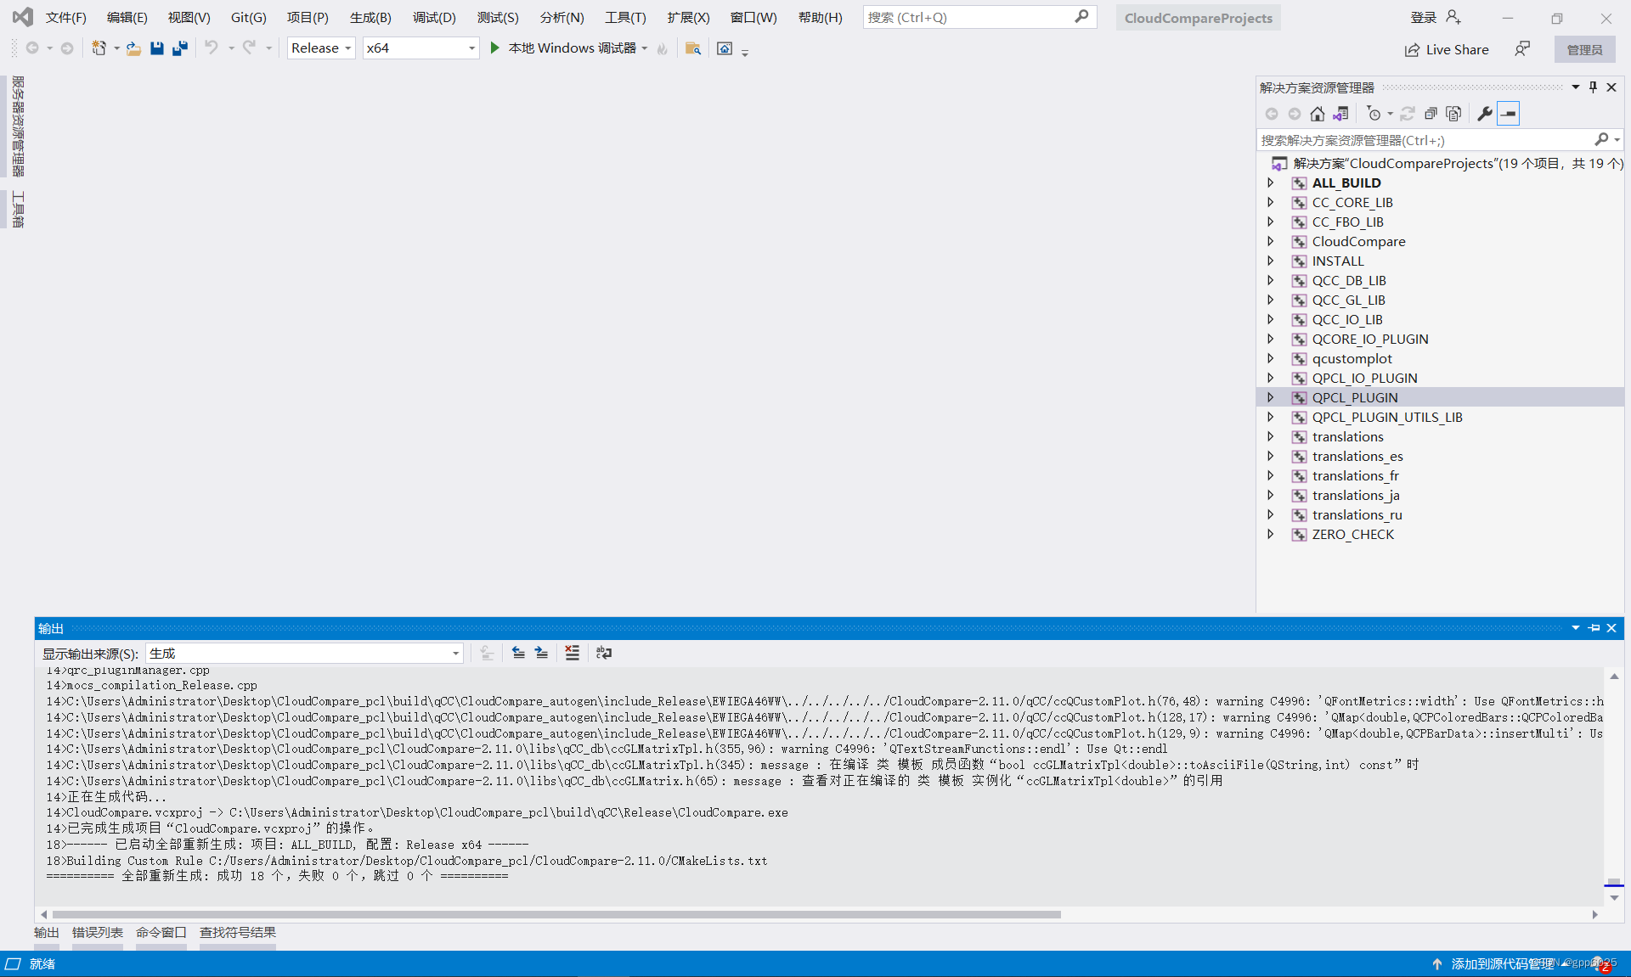Click the Open File folder icon
The image size is (1631, 977).
133,48
